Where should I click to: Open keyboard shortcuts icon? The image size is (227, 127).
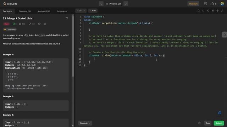[x=213, y=11]
